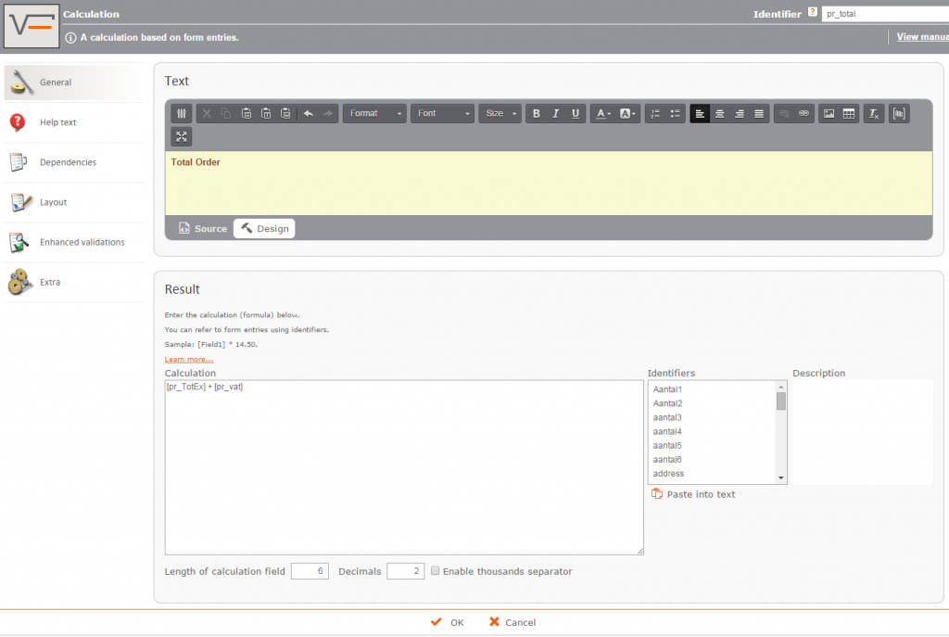Click the Decimals input field
The width and height of the screenshot is (949, 637).
405,571
